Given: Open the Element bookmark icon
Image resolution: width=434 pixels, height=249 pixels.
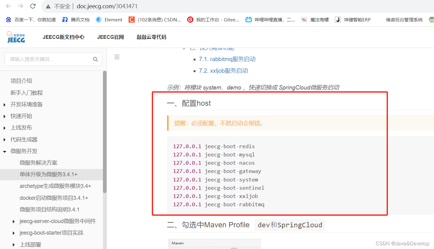Looking at the screenshot, I should [x=98, y=20].
